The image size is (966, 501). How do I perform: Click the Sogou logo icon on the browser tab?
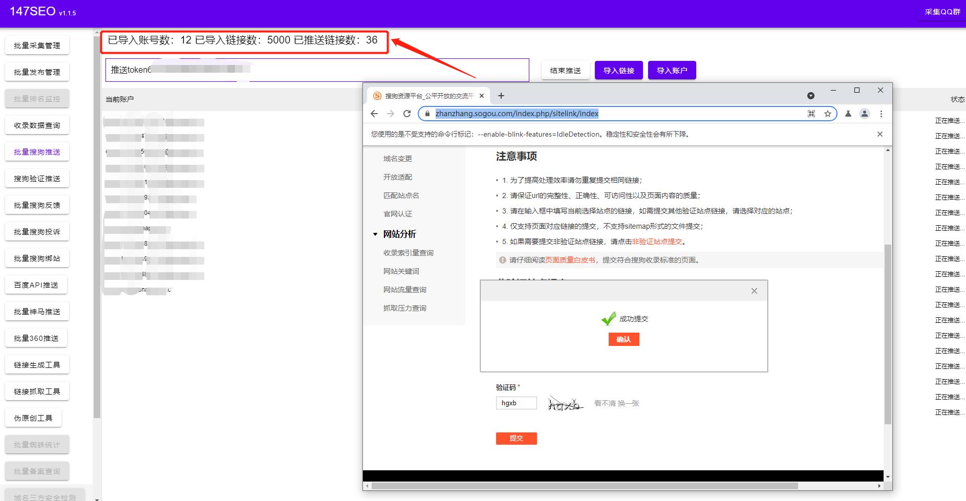pyautogui.click(x=376, y=95)
